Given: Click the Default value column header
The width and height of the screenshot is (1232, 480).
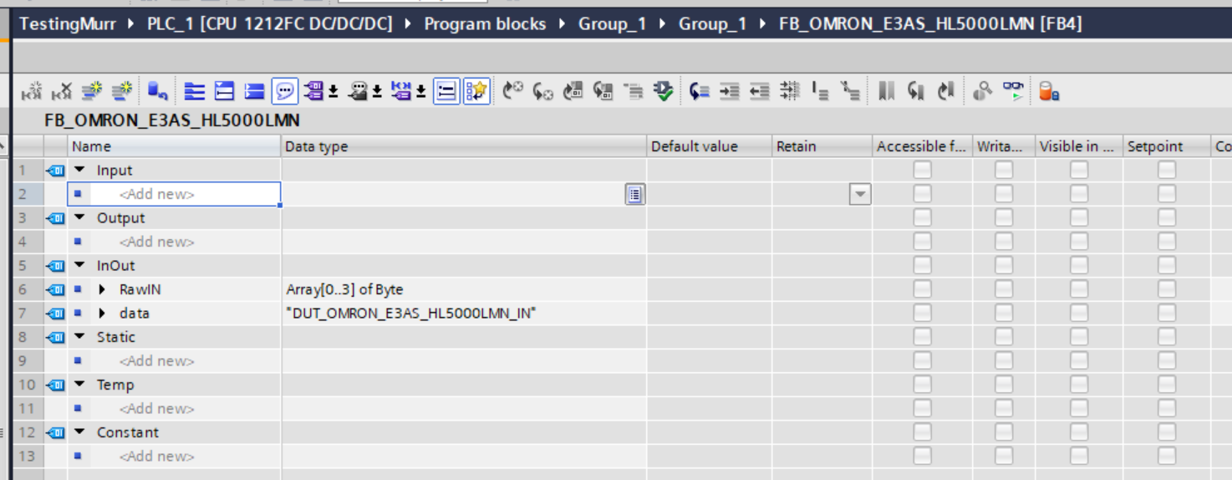Looking at the screenshot, I should click(710, 146).
